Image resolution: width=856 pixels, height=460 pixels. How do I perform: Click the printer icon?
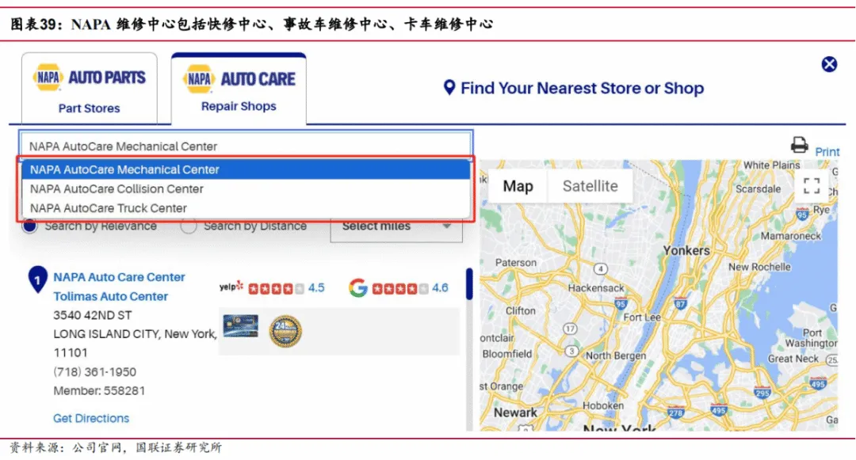799,145
